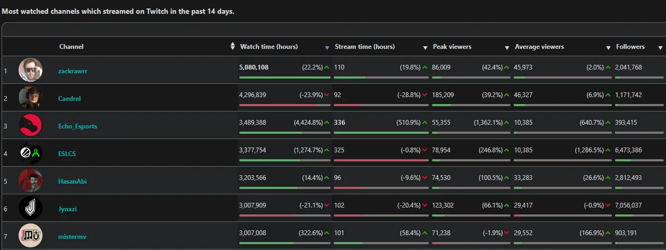Screen dimensions: 666x250
Task: Click ESLCS average viewers up arrow
Action: [x=608, y=150]
